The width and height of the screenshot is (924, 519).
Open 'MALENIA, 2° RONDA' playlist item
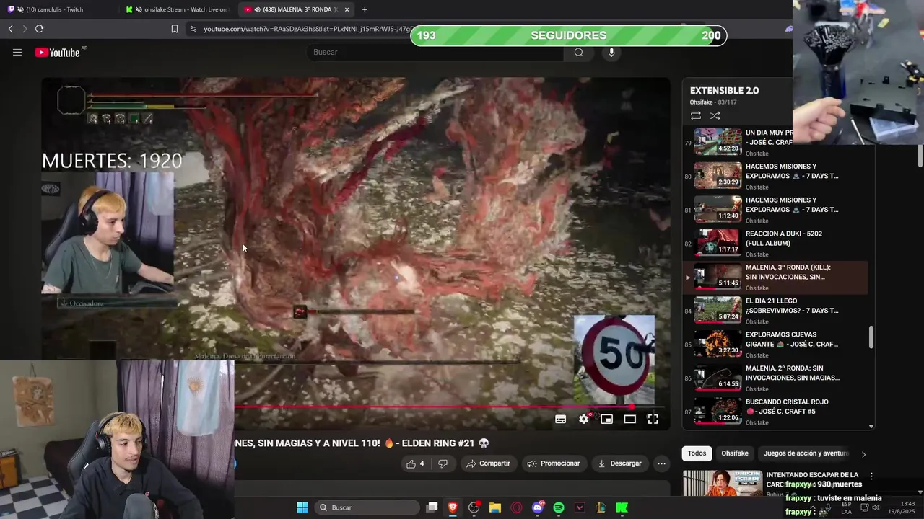click(776, 378)
